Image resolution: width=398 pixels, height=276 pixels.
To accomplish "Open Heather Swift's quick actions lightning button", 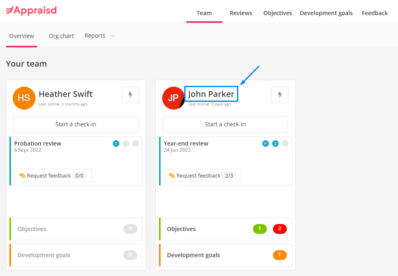I will tap(130, 95).
